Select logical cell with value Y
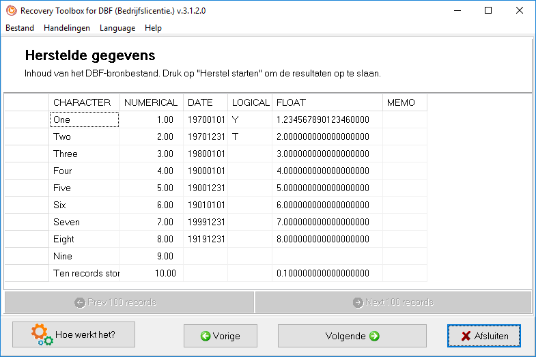Viewport: 536px width, 357px height. point(250,119)
